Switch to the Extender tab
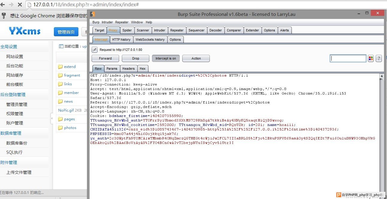The width and height of the screenshot is (387, 199). coord(253,30)
